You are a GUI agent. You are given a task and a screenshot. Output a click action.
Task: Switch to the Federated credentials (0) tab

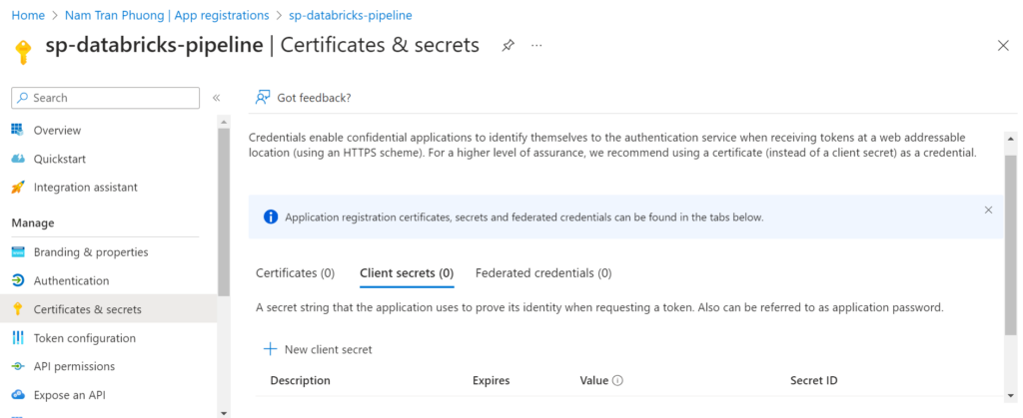(543, 272)
